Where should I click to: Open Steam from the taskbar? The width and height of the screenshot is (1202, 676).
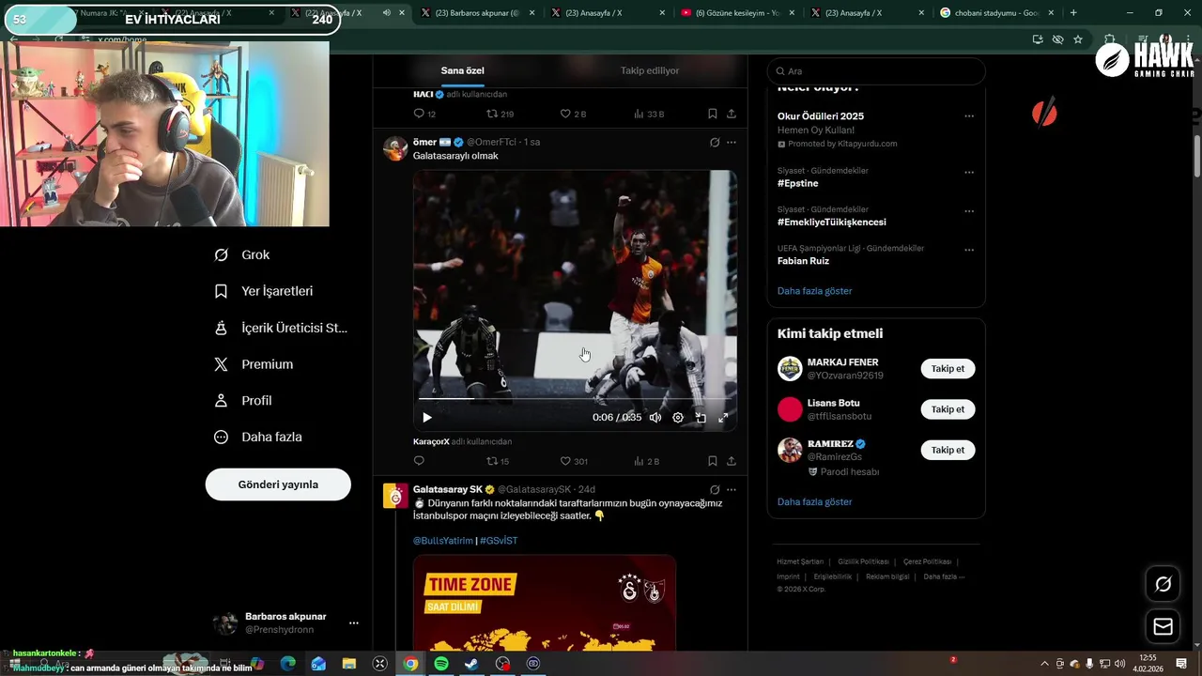click(471, 664)
